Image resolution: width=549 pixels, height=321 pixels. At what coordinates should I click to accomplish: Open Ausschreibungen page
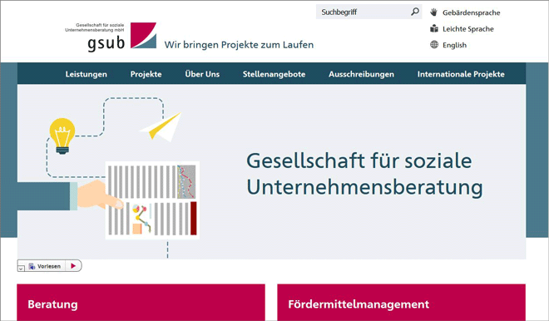pyautogui.click(x=361, y=74)
